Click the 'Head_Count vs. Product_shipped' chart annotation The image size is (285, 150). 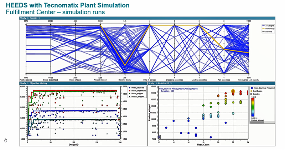click(178, 89)
